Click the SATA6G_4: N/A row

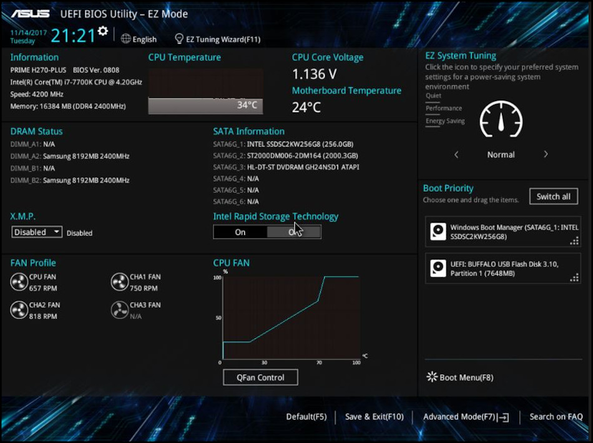(x=236, y=178)
